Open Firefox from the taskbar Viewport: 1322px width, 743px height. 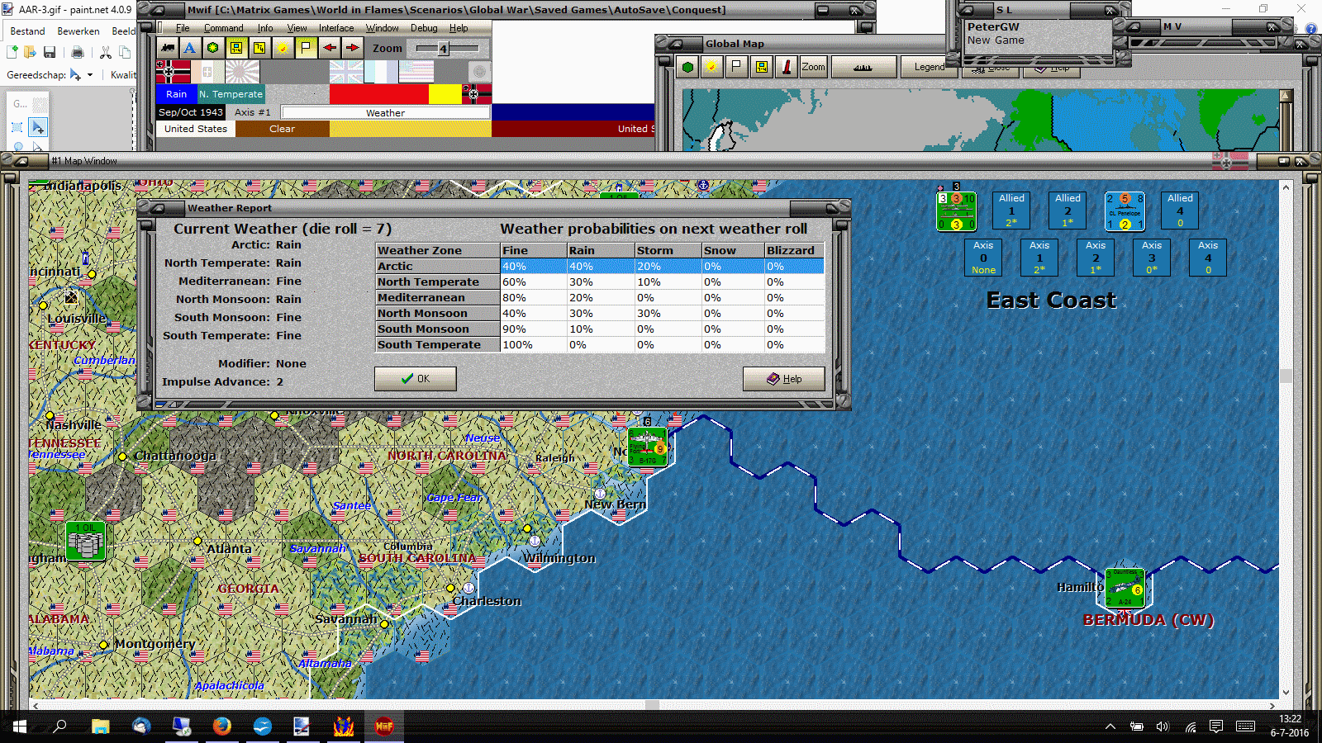tap(221, 726)
